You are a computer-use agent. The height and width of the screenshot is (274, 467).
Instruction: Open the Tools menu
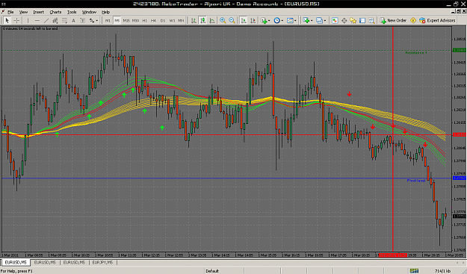coord(72,12)
